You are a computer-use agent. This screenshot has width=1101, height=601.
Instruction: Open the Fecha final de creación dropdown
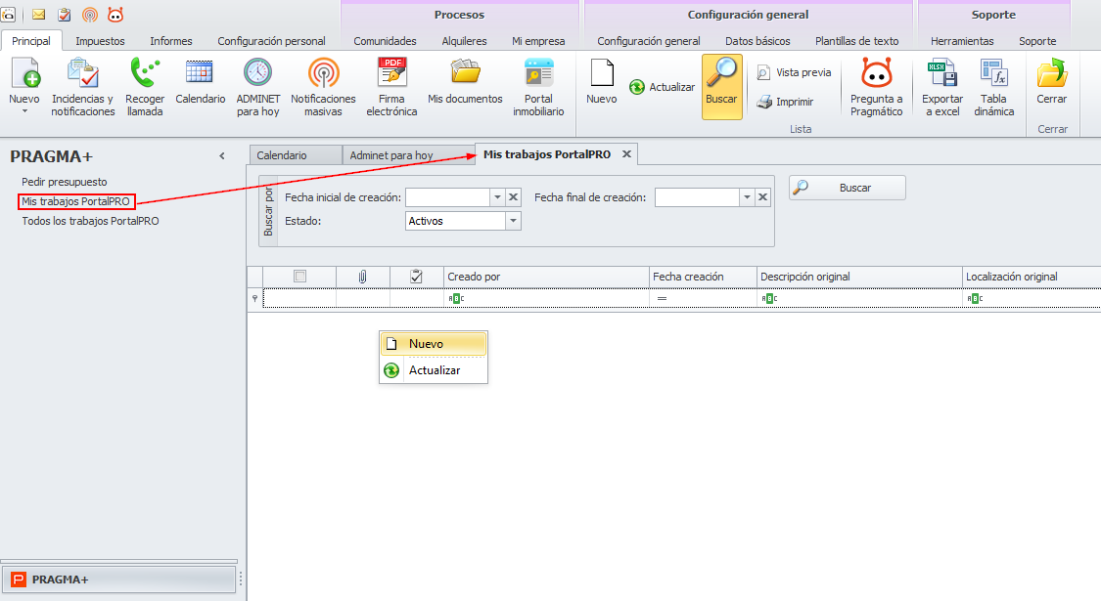pos(747,197)
